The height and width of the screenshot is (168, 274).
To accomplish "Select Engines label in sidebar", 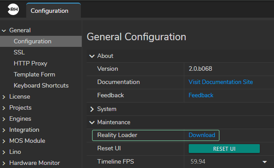I will (20, 119).
